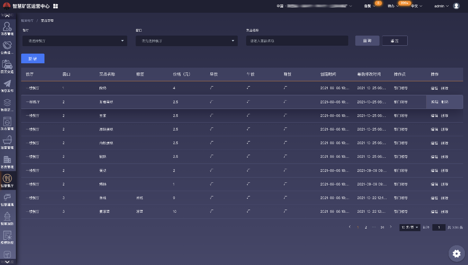This screenshot has height=265, width=468.
Task: Click 编辑 for the 豆浆 row
Action: pyautogui.click(x=434, y=116)
